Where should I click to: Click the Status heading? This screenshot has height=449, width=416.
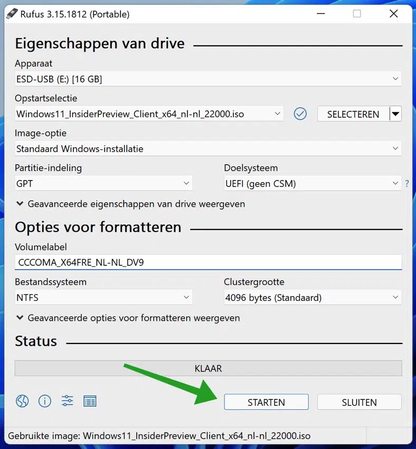click(36, 341)
